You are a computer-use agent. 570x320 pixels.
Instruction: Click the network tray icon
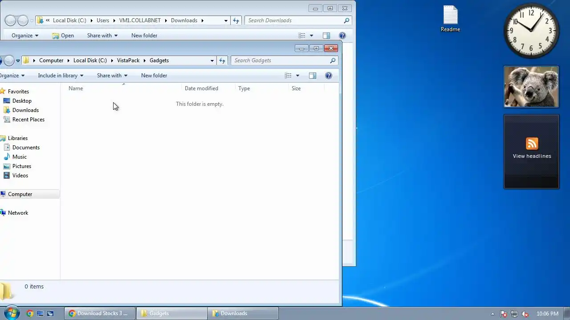point(514,314)
